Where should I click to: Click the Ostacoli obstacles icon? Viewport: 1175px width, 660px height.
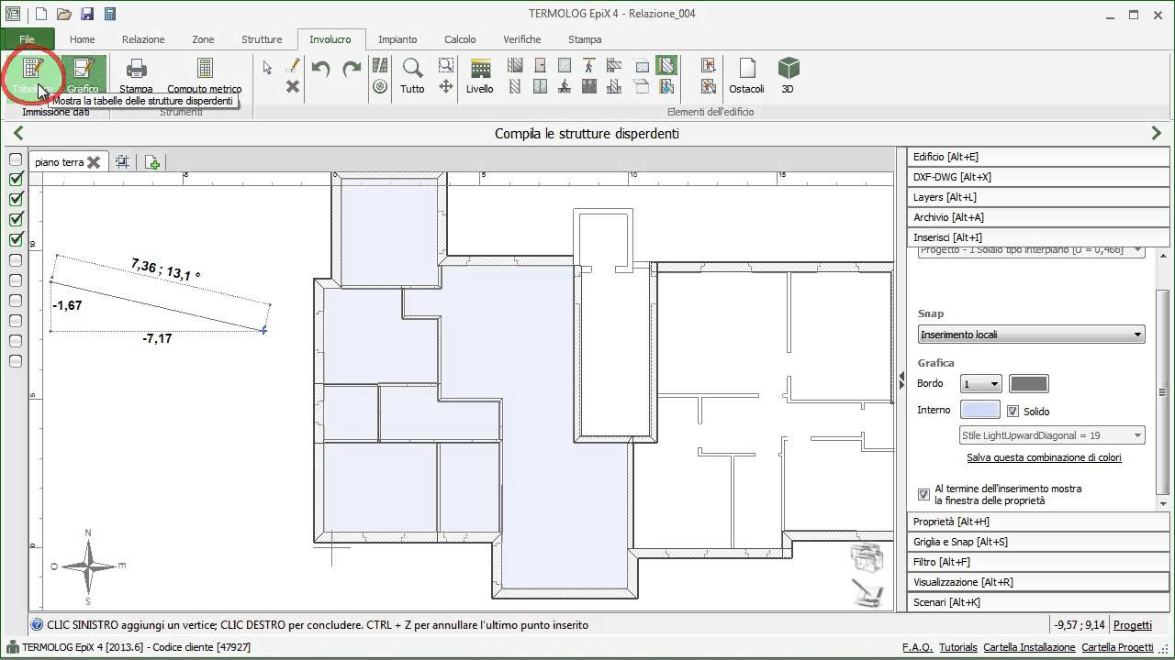pyautogui.click(x=746, y=76)
